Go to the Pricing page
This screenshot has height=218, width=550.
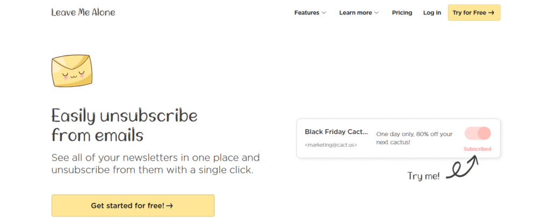(402, 13)
